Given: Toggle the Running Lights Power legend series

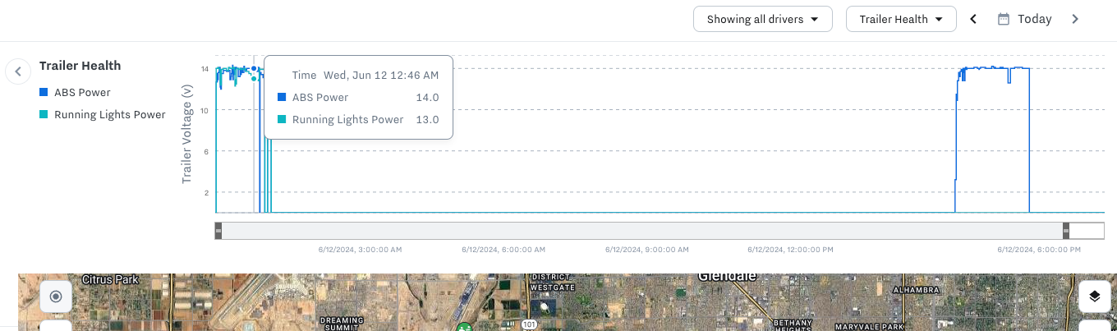Looking at the screenshot, I should point(109,115).
